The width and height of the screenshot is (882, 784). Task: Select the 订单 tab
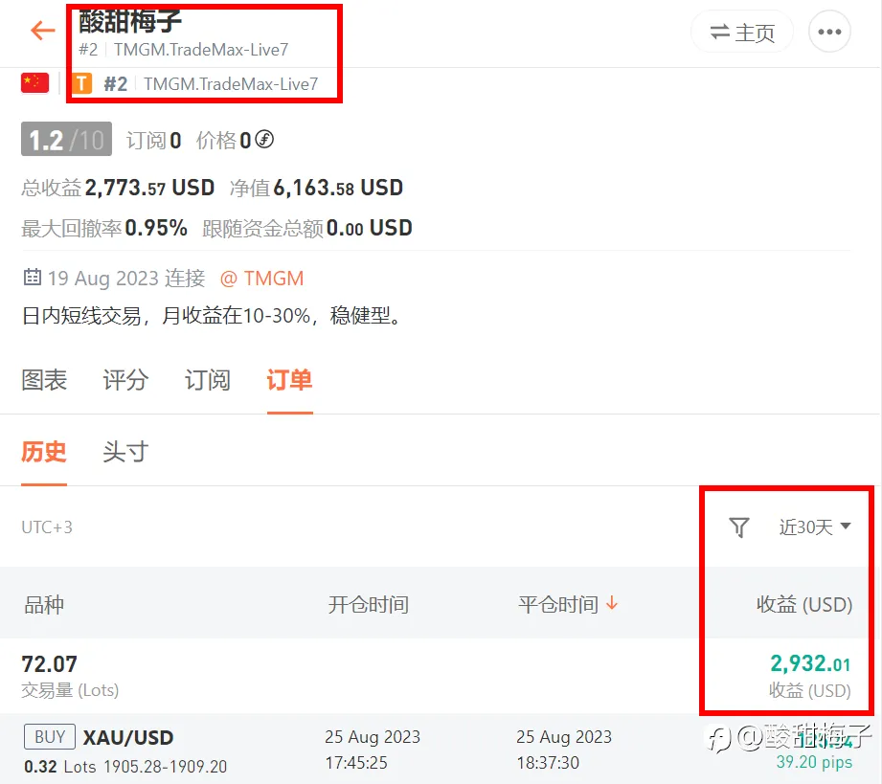click(289, 380)
